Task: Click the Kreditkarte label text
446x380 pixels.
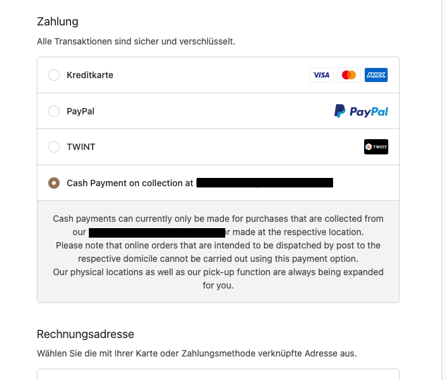Action: tap(90, 75)
